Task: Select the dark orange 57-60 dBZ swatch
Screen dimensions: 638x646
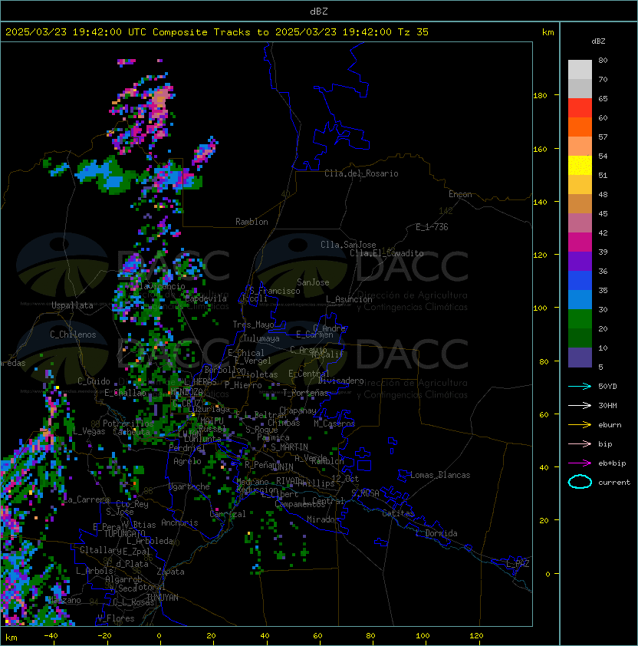Action: tap(580, 127)
